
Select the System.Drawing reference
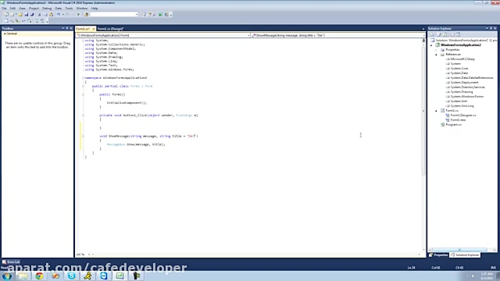pyautogui.click(x=462, y=92)
